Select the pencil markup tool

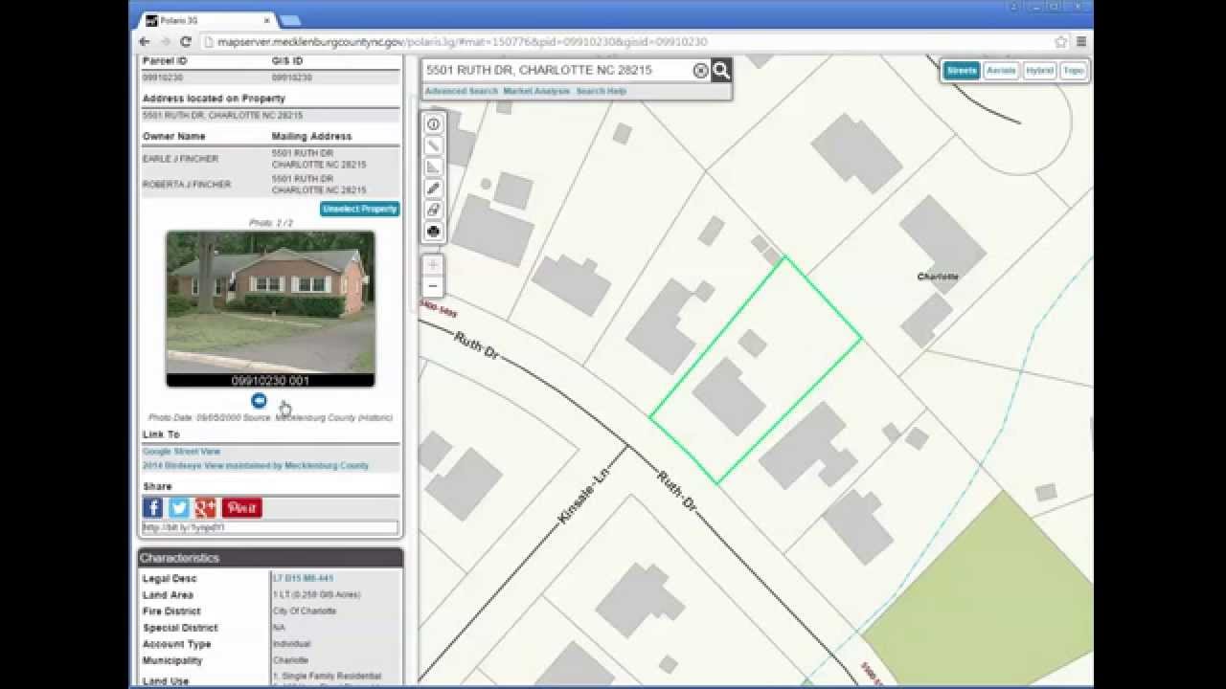point(433,189)
